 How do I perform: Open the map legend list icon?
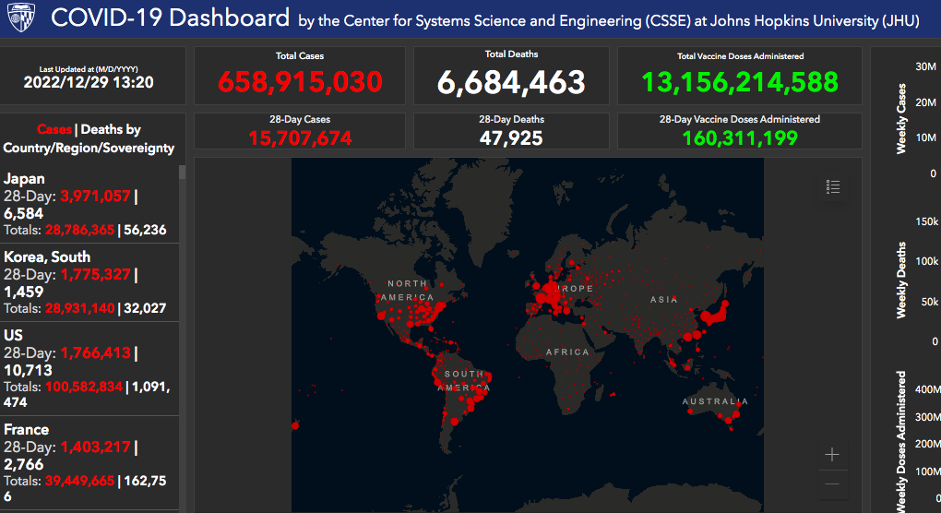tap(832, 187)
